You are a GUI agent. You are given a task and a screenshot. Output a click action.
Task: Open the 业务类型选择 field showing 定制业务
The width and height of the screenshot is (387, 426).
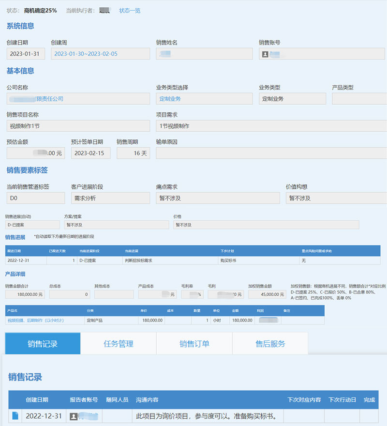coord(204,99)
